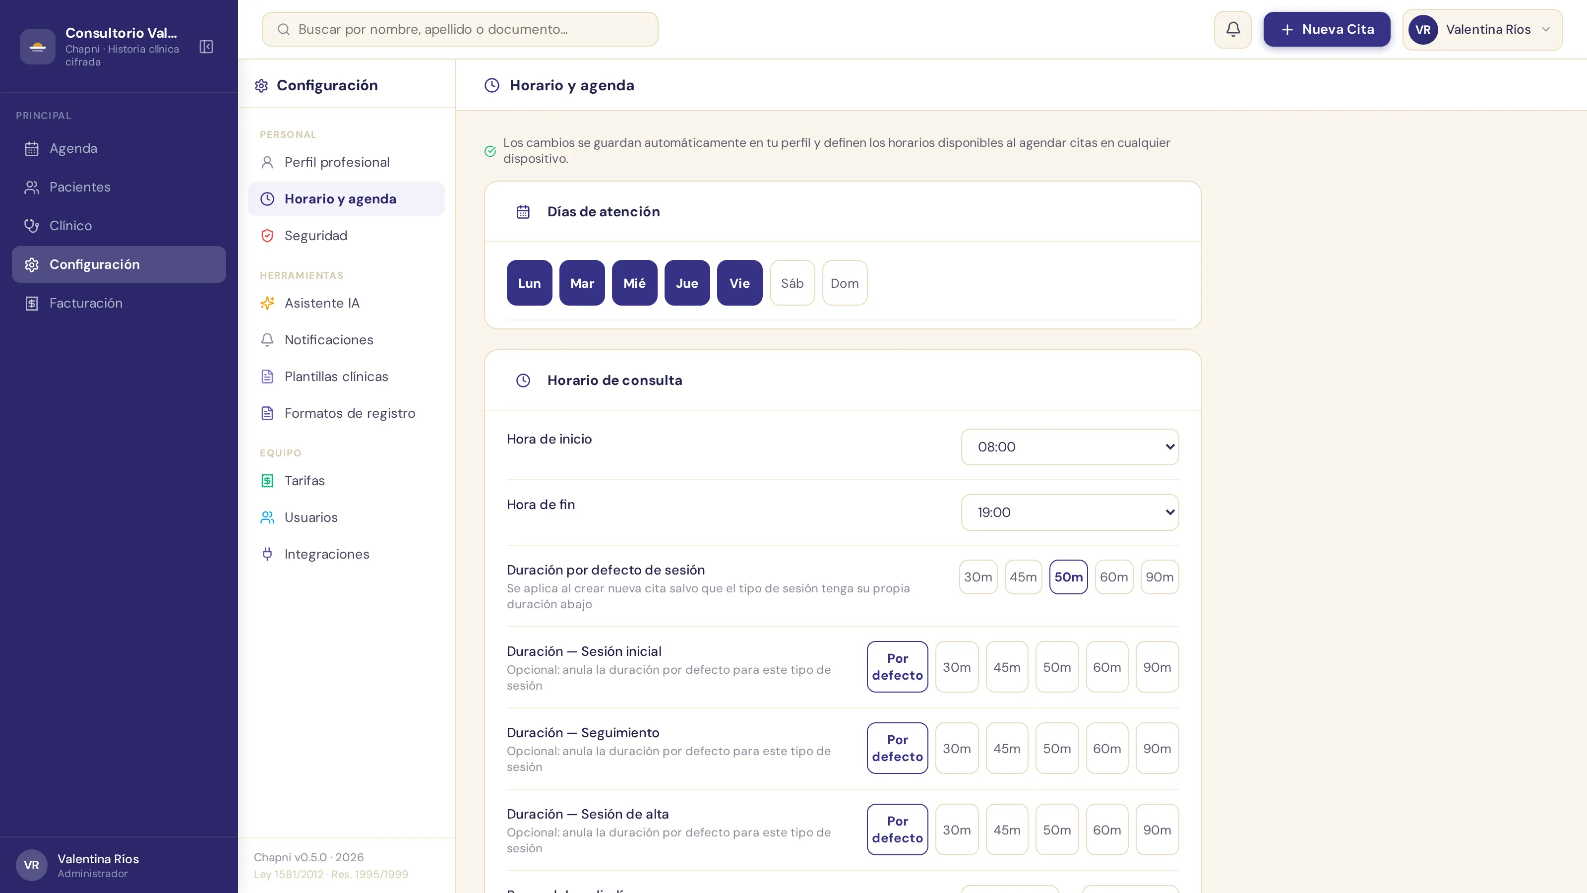
Task: Click the Nueva Cita button
Action: (1327, 29)
